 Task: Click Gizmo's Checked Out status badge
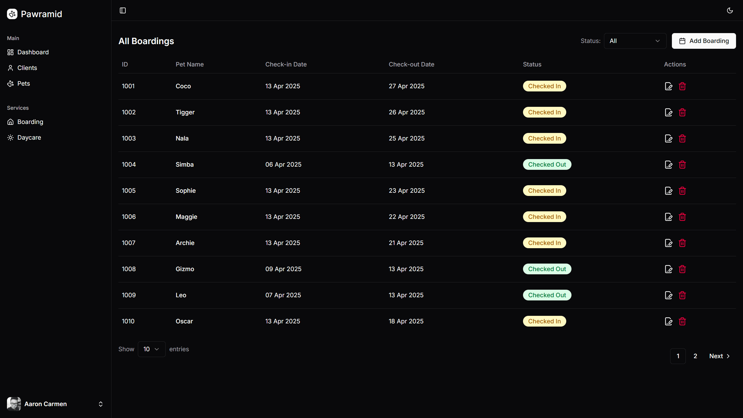pyautogui.click(x=547, y=269)
